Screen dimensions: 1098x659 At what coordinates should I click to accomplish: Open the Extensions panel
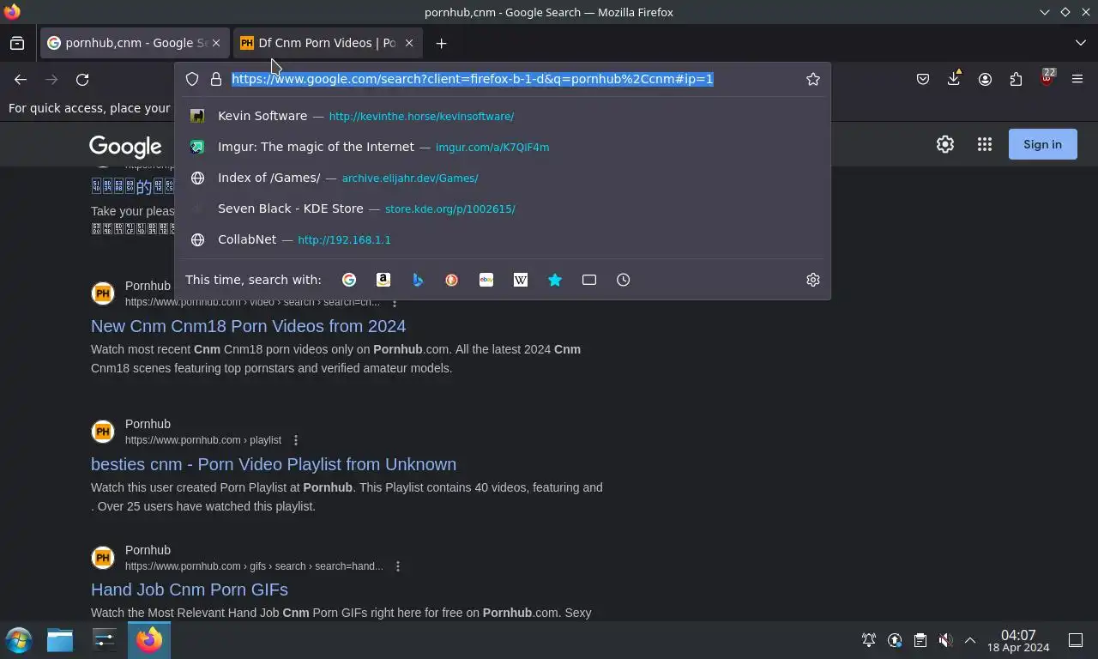point(1016,79)
